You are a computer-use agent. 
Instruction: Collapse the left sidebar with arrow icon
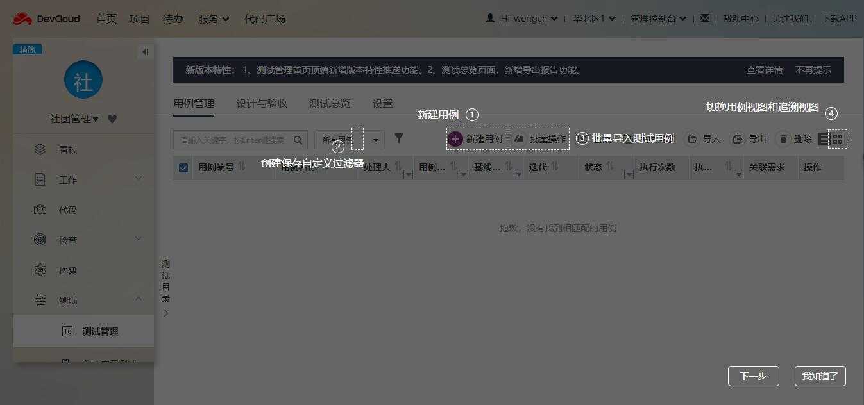pyautogui.click(x=146, y=52)
